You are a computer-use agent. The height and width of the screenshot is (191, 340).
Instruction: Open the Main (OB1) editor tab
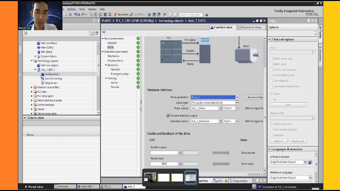coord(88,186)
